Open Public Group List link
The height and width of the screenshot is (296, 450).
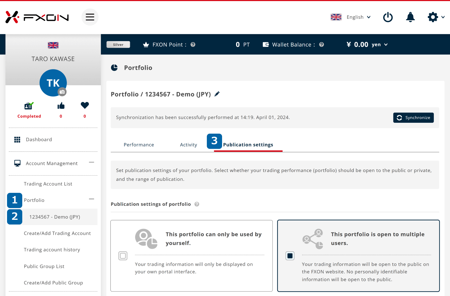(x=44, y=266)
